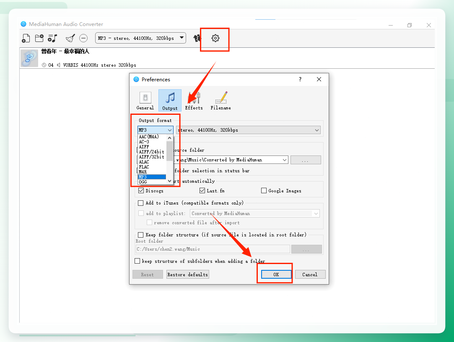Click the song album art thumbnail
Viewport: 454px width, 342px height.
click(29, 58)
